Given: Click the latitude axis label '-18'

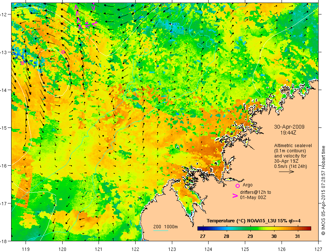Looking at the screenshot, I should pos(4,241).
